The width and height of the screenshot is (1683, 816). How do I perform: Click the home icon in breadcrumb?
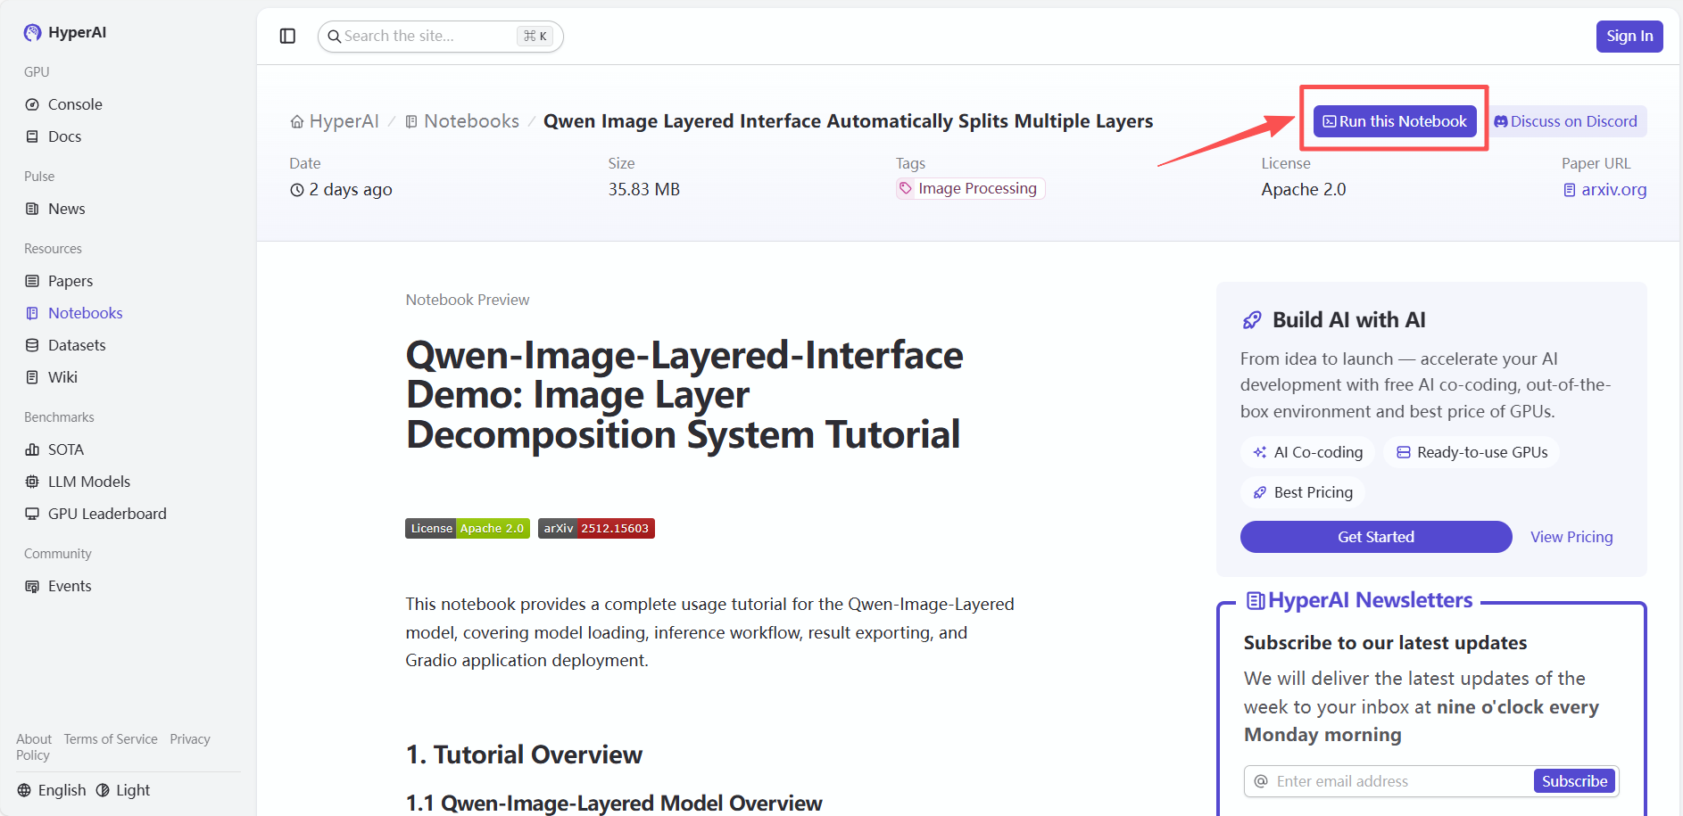[297, 122]
